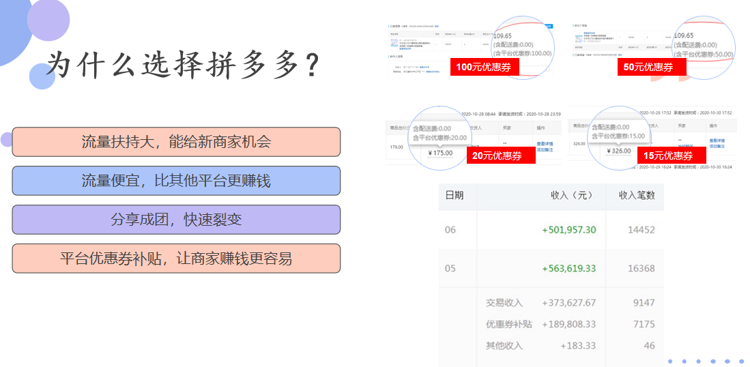
Task: Click the 操作 header above the 179.00 order links
Action: point(540,128)
